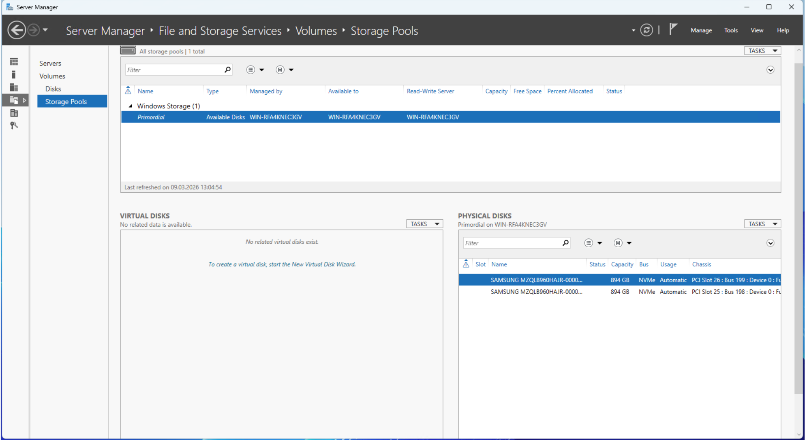The width and height of the screenshot is (807, 440).
Task: Click in the physical disks Filter field
Action: coord(511,243)
